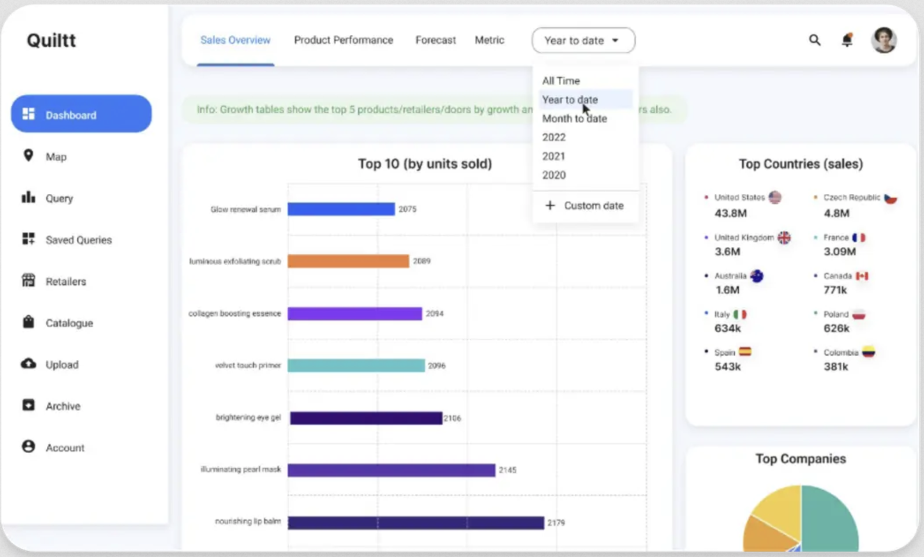Click the search magnifier icon
Screen dimensions: 924x557
[x=815, y=40]
